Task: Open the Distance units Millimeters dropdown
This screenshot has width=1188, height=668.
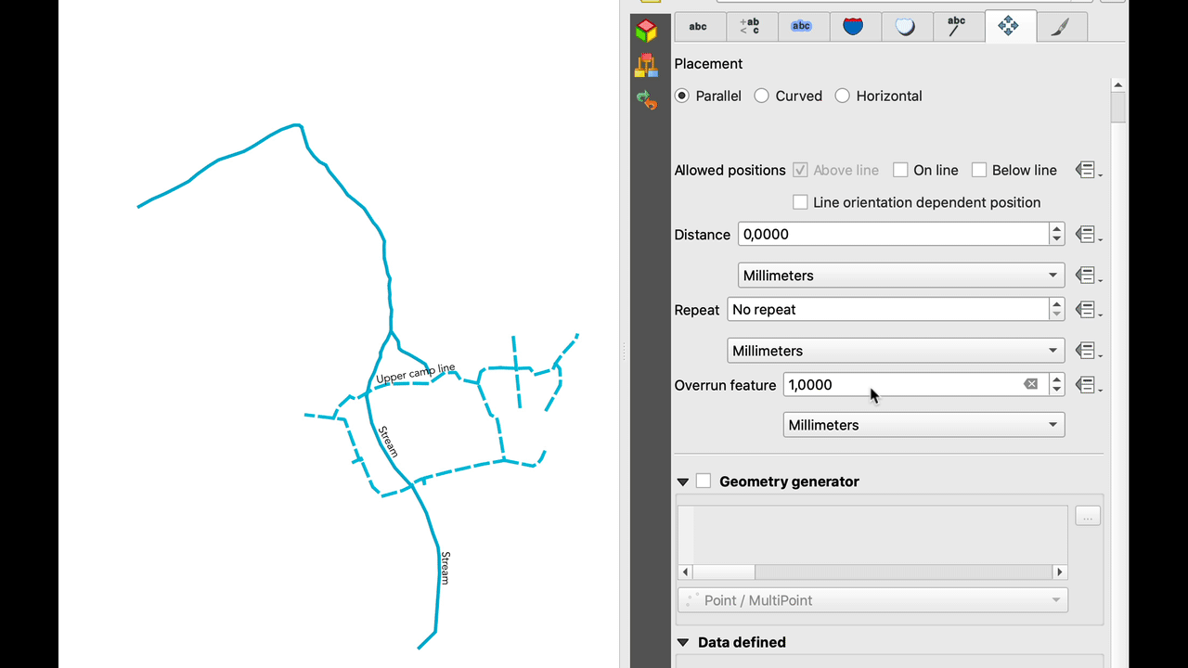Action: tap(900, 276)
